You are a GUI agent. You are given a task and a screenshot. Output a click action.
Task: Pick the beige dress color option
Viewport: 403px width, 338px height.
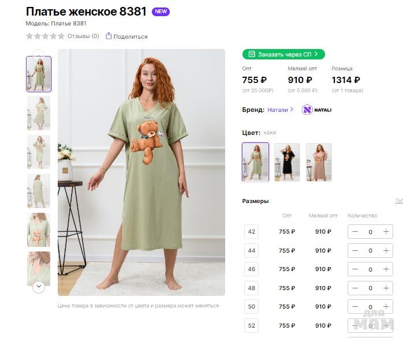click(x=319, y=162)
